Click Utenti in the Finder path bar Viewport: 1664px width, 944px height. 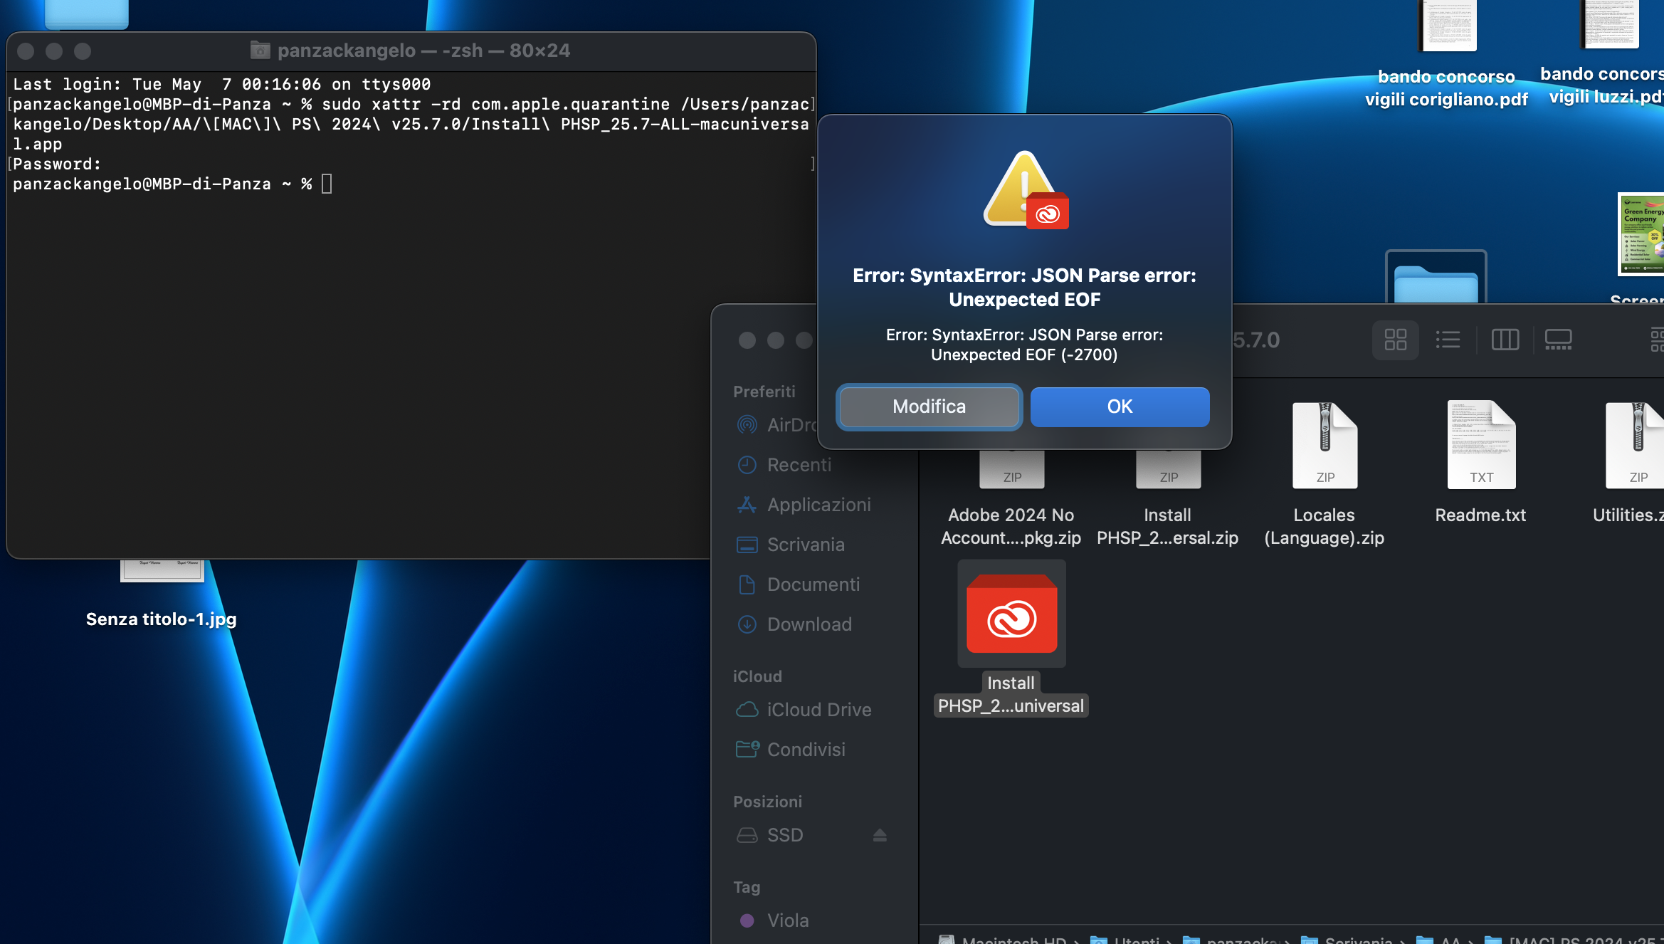pos(1126,940)
